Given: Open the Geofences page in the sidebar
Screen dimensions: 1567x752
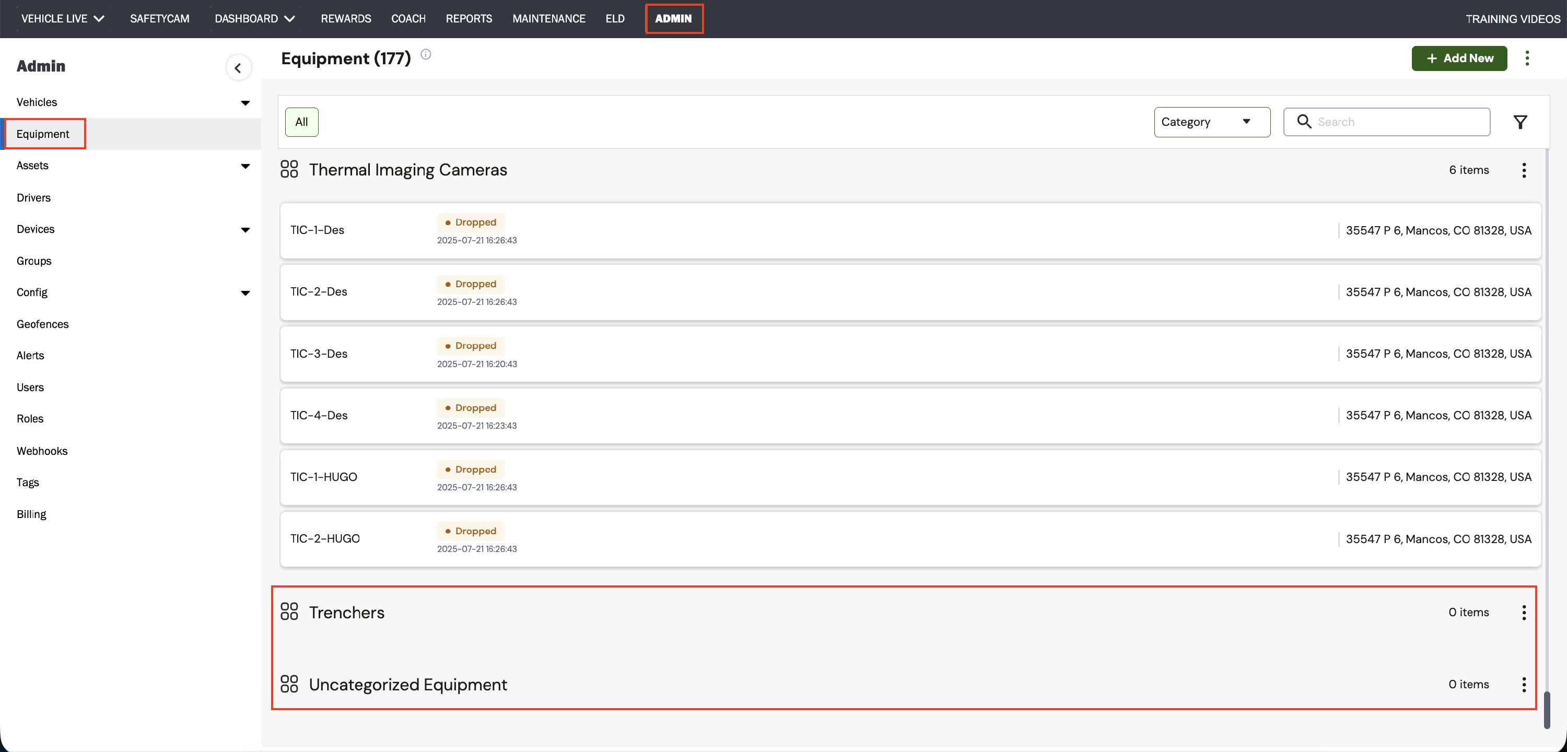Looking at the screenshot, I should pos(43,324).
